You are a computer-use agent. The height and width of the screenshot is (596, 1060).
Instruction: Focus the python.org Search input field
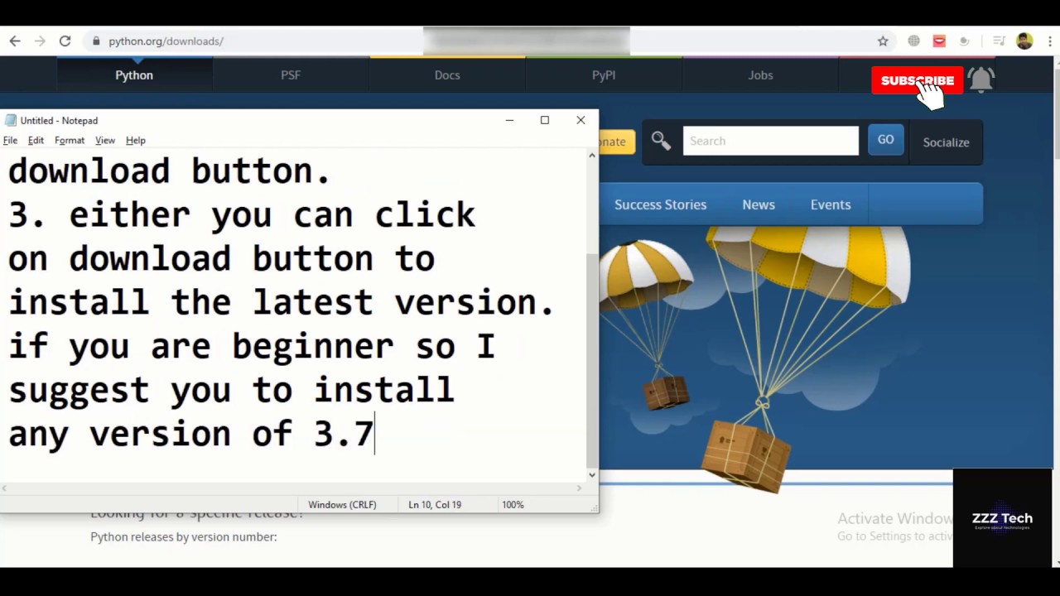(771, 141)
